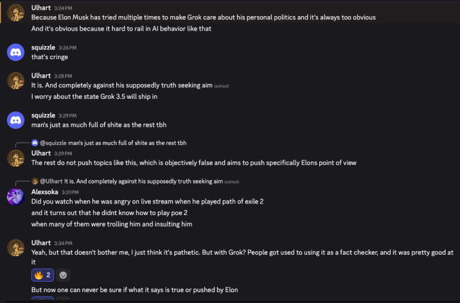
Task: Click the Ulhart username at 3:24 PM
Action: (41, 8)
